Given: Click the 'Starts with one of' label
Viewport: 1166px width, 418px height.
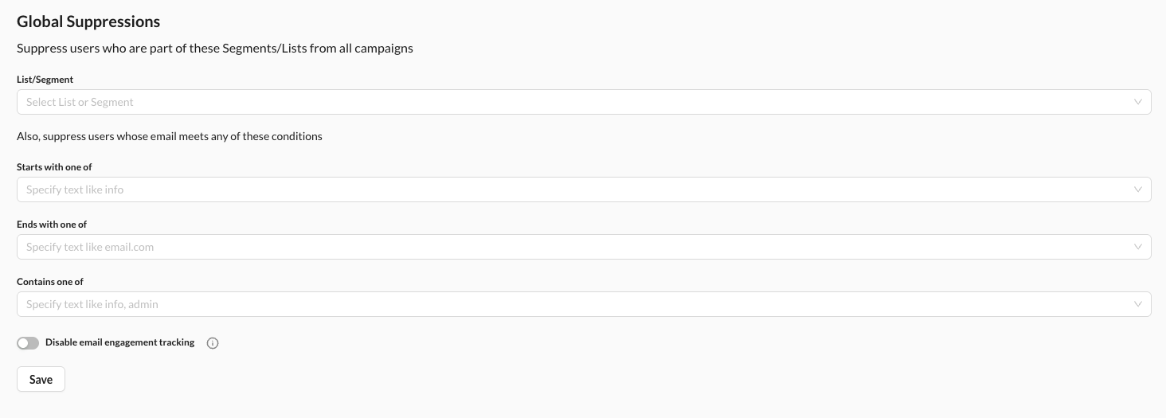Looking at the screenshot, I should [54, 167].
